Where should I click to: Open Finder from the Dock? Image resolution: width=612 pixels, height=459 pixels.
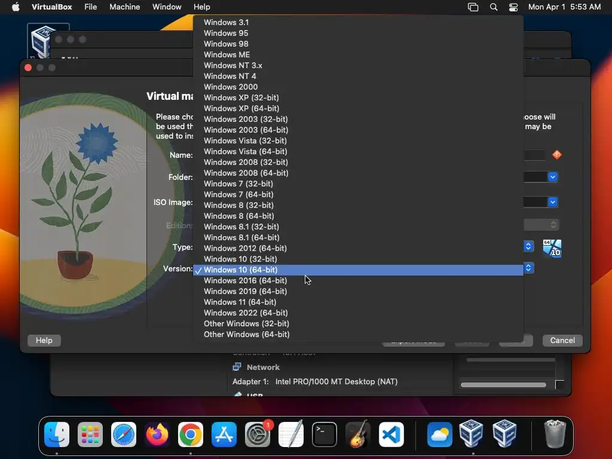[x=57, y=434]
